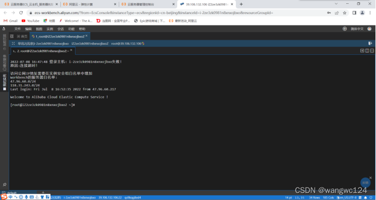376x200 pixels.
Task: Click the fullscreen expand icon in blue bar
Action: coord(13,43)
